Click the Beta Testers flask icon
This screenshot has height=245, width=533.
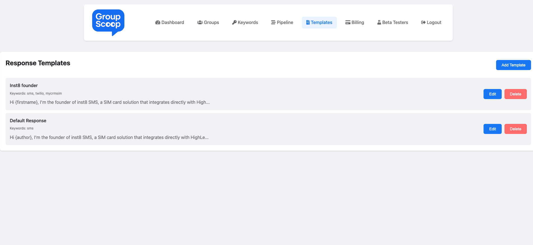pyautogui.click(x=379, y=23)
